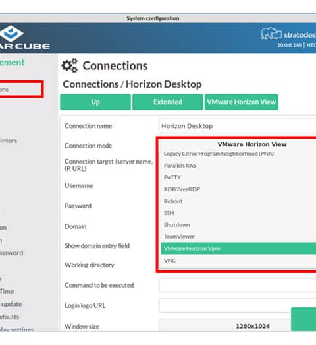Image resolution: width=316 pixels, height=345 pixels.
Task: Click the green Management sidebar heading
Action: 13,63
